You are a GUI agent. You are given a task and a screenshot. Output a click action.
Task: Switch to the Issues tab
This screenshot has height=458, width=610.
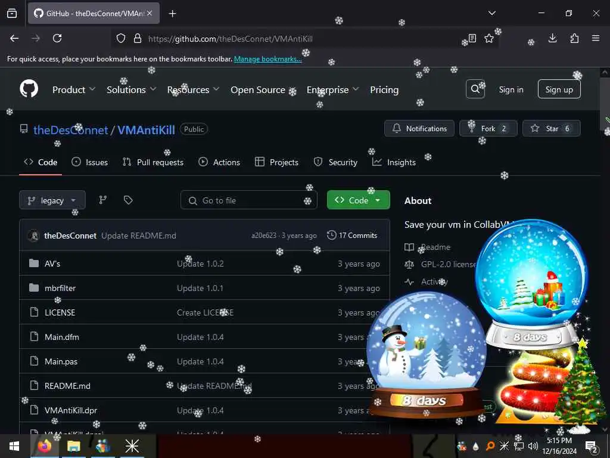click(x=89, y=162)
